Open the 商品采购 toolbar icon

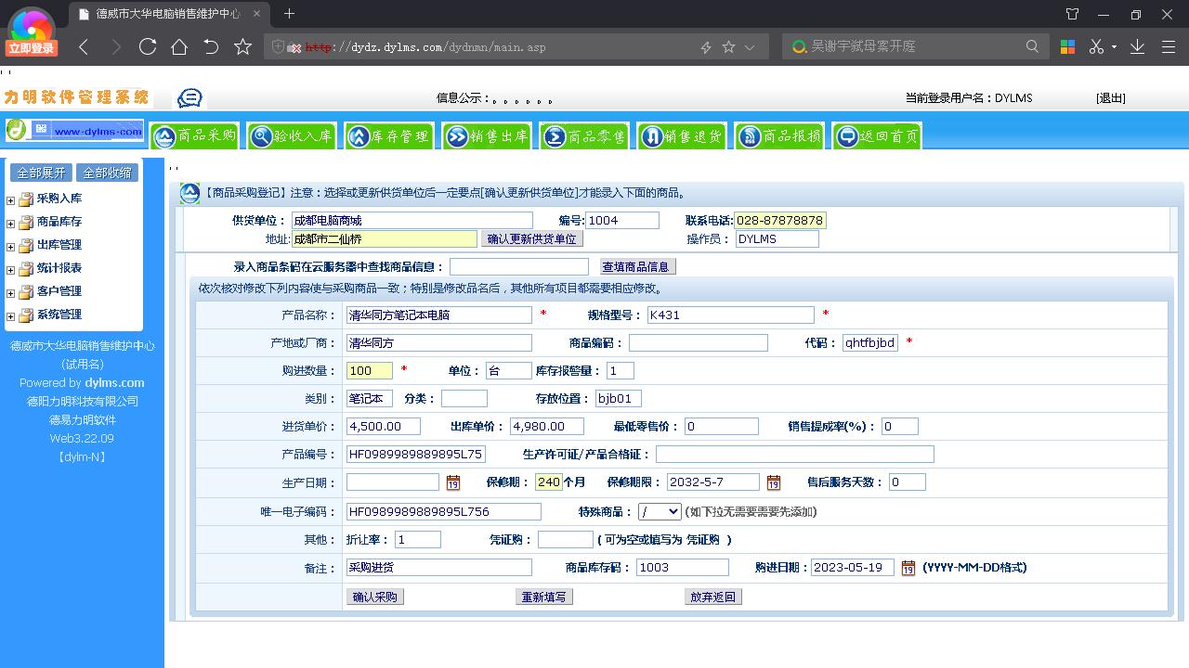click(x=194, y=135)
